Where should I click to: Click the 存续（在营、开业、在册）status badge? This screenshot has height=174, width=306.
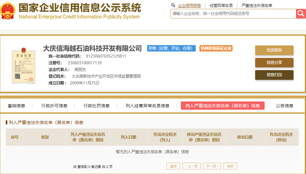(171, 48)
